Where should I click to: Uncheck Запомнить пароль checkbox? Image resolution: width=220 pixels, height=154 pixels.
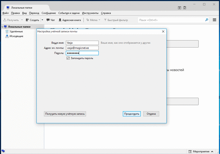coord(68,58)
